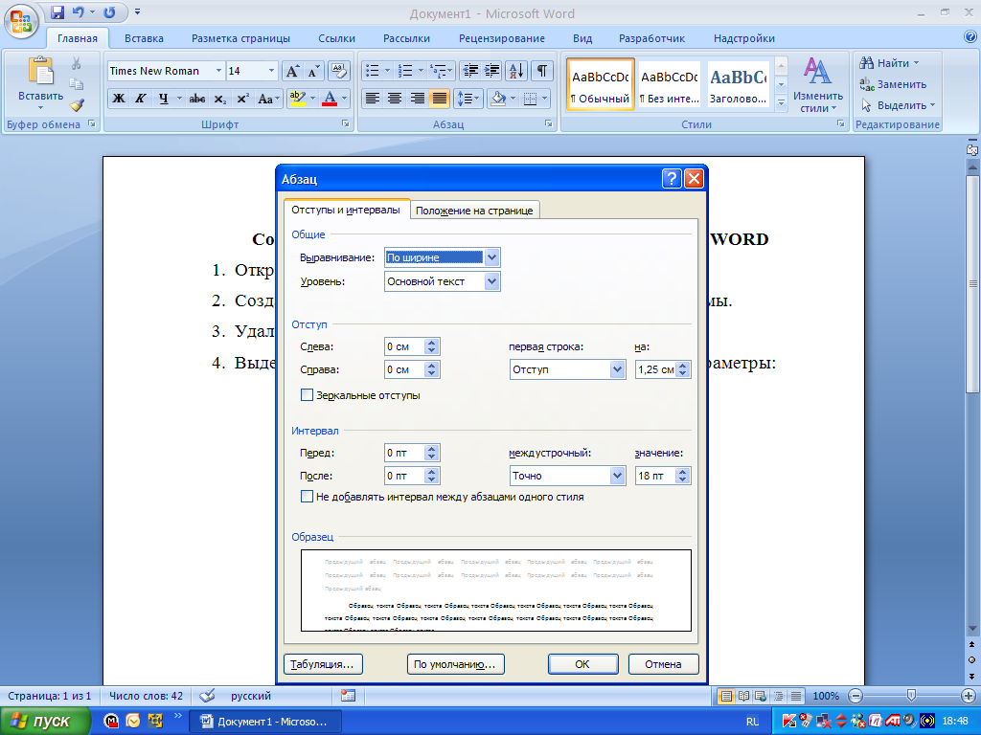Image resolution: width=981 pixels, height=735 pixels.
Task: Open Уровень dropdown (Основной текст)
Action: [491, 281]
